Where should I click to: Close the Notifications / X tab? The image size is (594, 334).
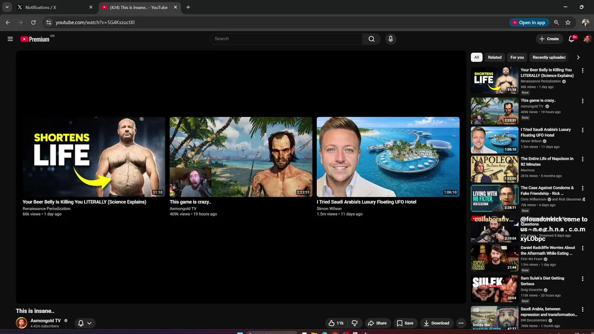(91, 7)
